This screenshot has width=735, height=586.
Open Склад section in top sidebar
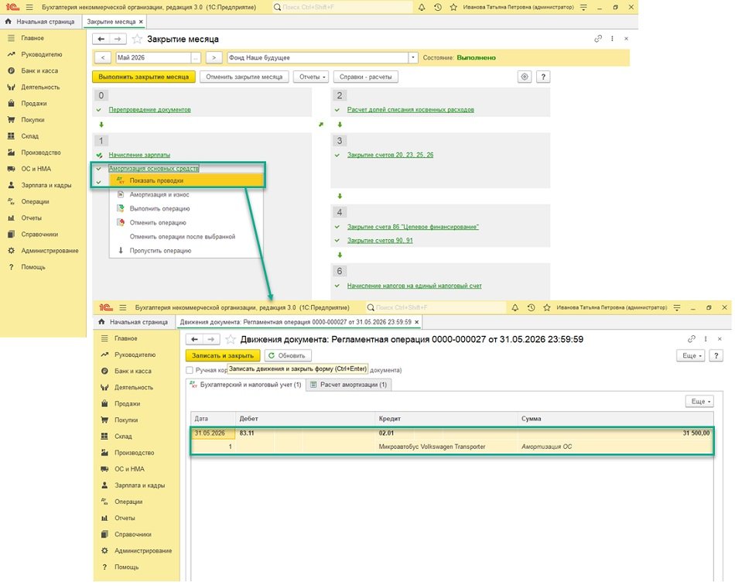coord(29,136)
